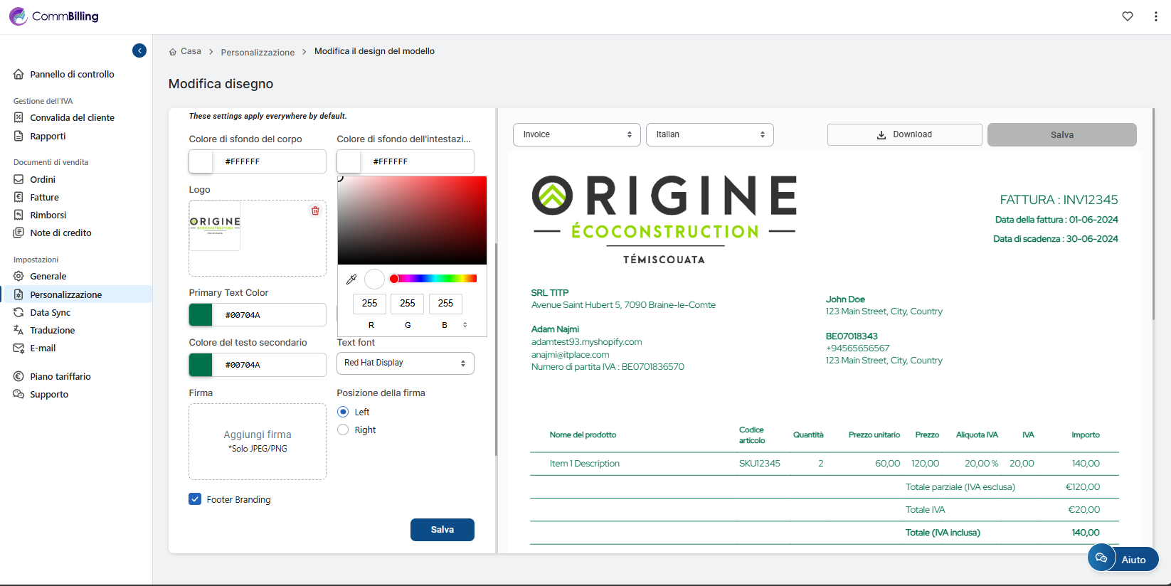Open the Invoice document type dropdown
This screenshot has width=1171, height=586.
coord(576,134)
